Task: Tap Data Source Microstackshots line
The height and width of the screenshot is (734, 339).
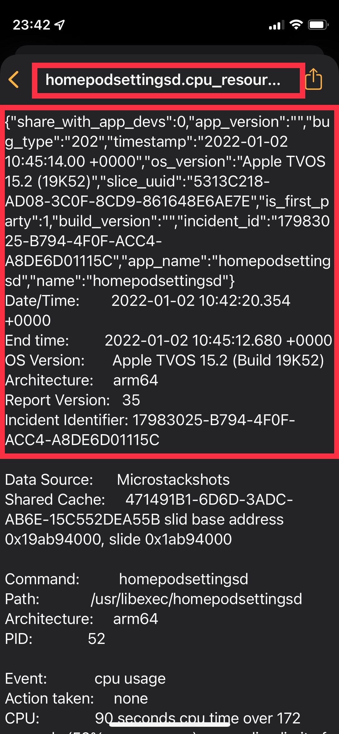Action: [x=117, y=480]
